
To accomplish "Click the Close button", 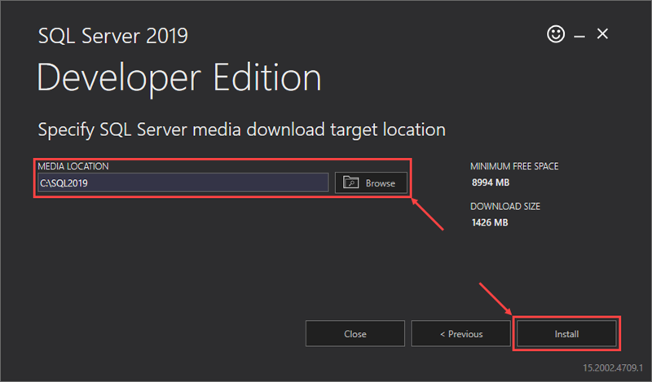I will pyautogui.click(x=355, y=333).
